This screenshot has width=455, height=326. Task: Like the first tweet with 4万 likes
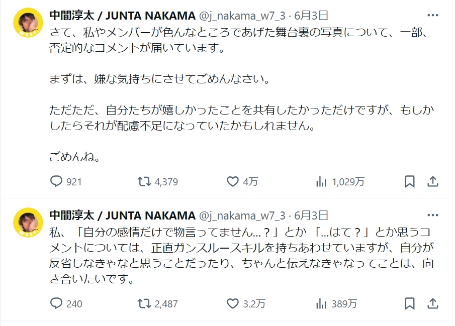(x=232, y=181)
